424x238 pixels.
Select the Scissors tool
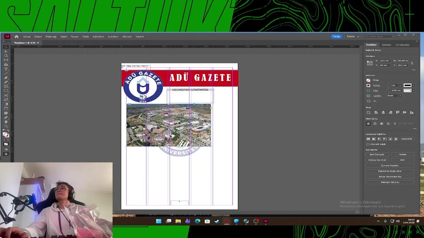pyautogui.click(x=6, y=95)
